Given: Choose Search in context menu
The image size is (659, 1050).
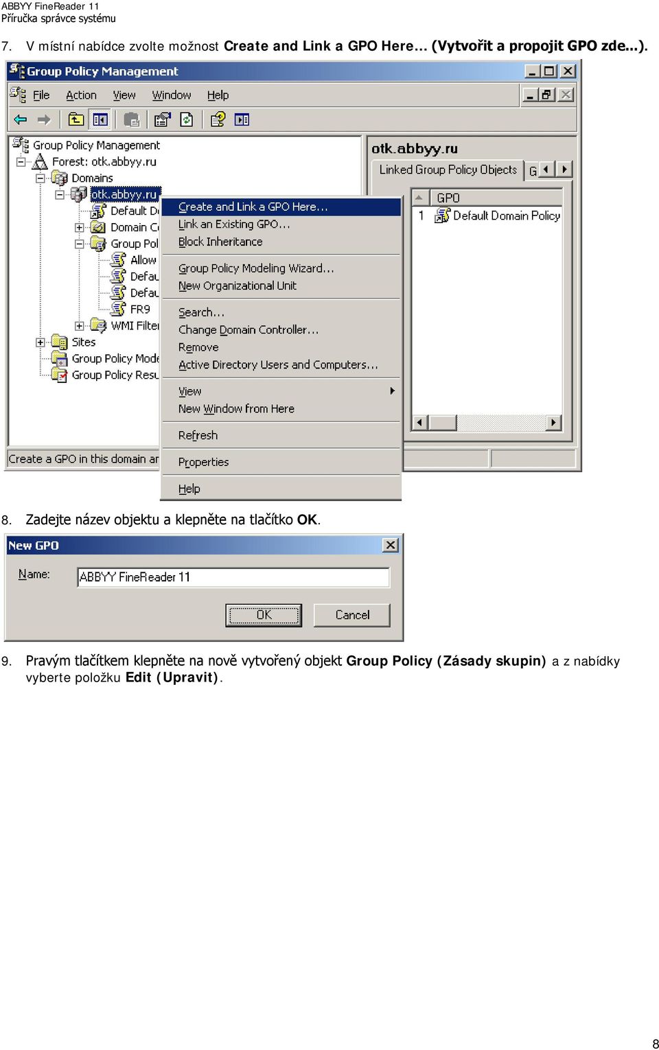Looking at the screenshot, I should tap(281, 312).
